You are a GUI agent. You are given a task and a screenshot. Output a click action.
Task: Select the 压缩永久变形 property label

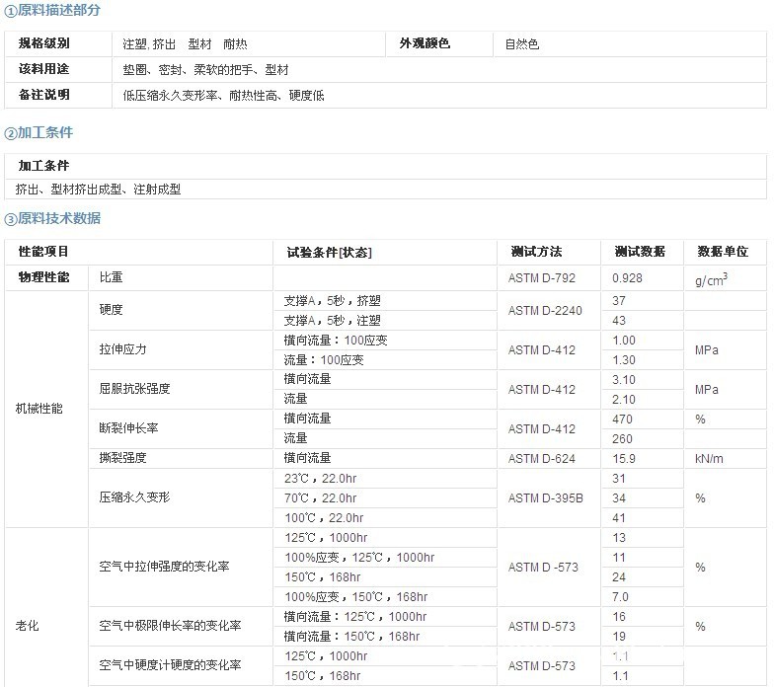(x=134, y=497)
